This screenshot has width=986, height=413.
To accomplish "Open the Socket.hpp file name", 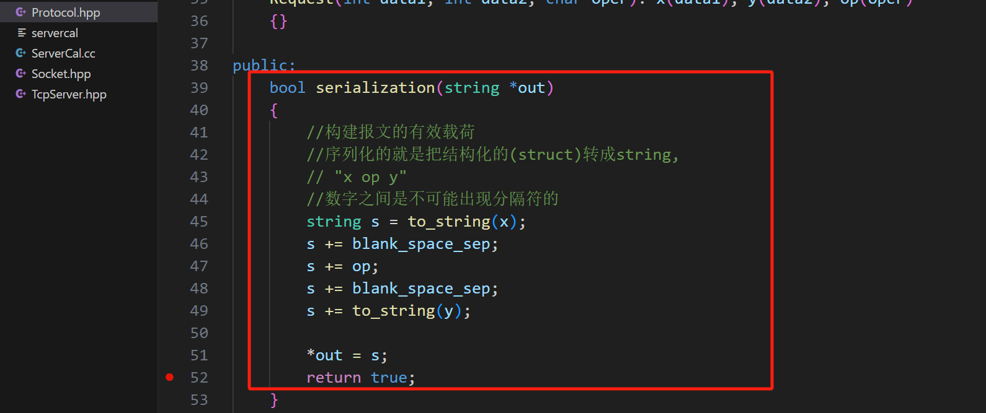I will click(61, 74).
